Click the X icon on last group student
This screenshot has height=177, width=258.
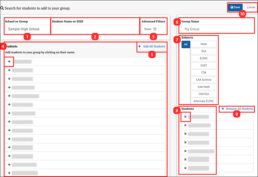[x=185, y=168]
